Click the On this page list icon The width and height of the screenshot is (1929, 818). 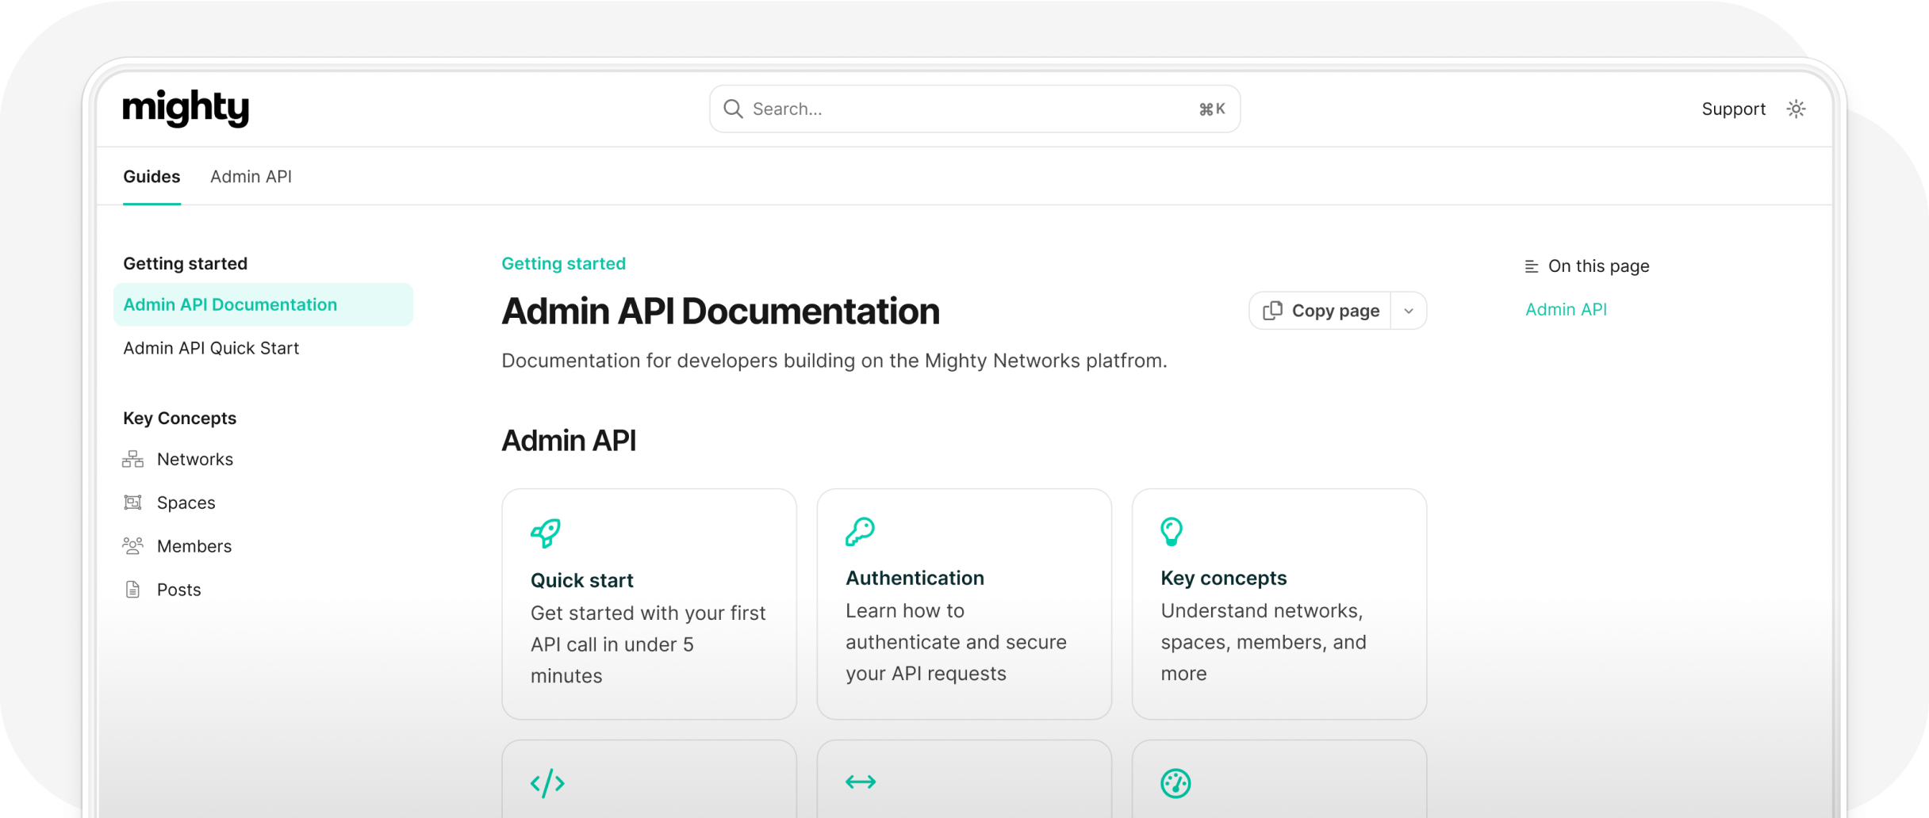click(1531, 266)
